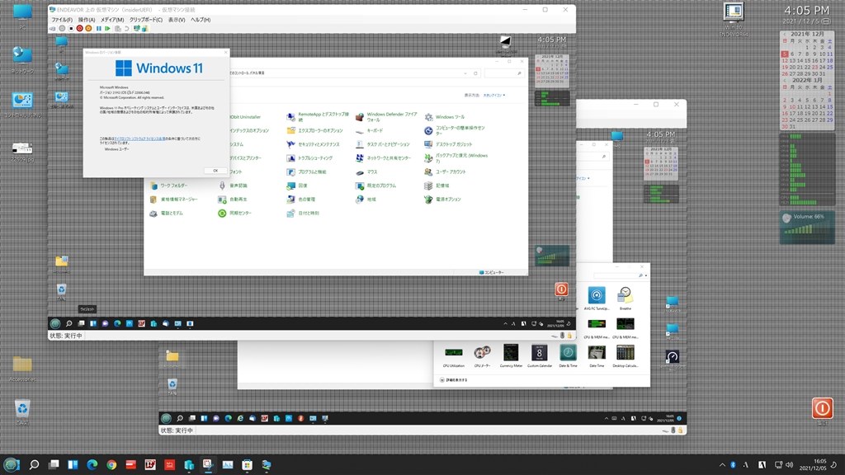Click the Turn Off stop toolbar icon
Viewport: 845px width, 475px height.
coord(71,29)
